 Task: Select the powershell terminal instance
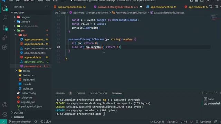212,103
